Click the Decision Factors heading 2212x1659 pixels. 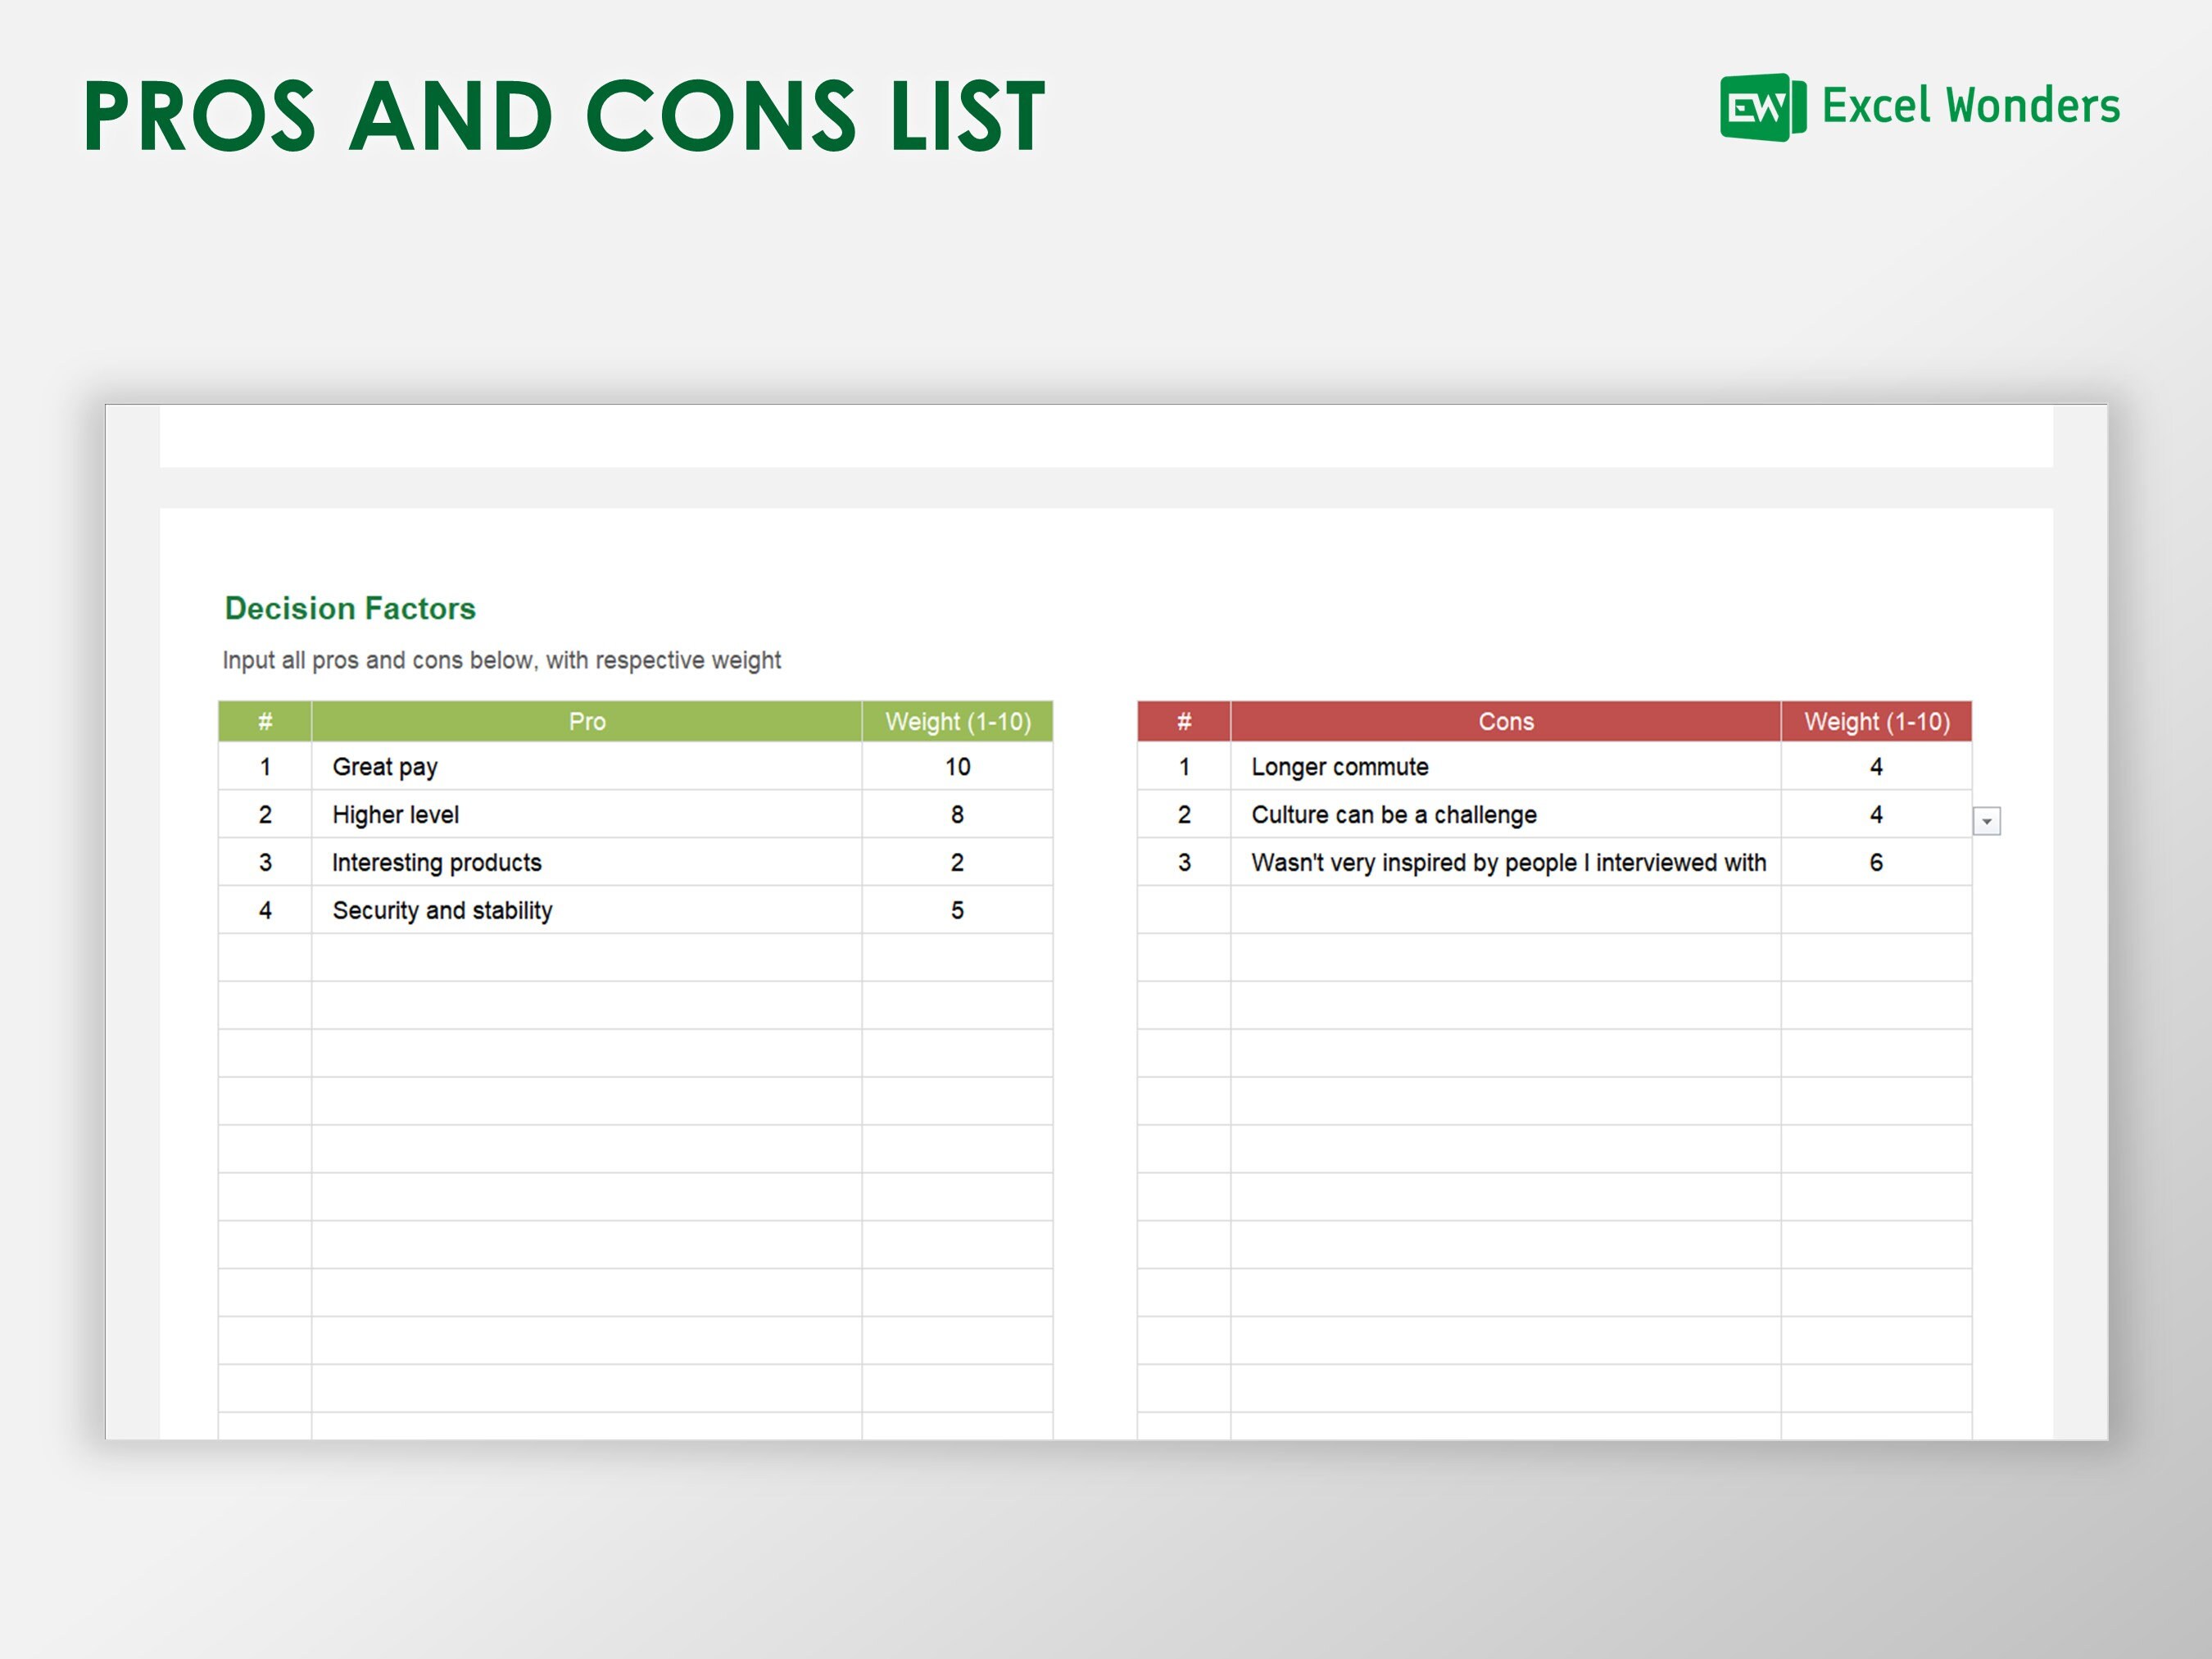[349, 608]
